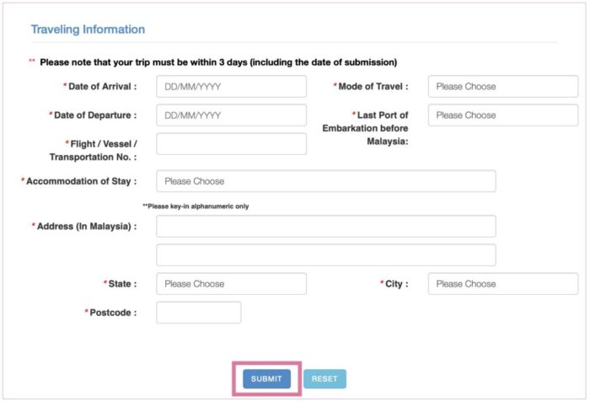
Task: Open the City dropdown
Action: click(503, 284)
